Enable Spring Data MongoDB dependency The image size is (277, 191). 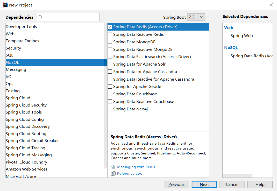click(x=110, y=42)
